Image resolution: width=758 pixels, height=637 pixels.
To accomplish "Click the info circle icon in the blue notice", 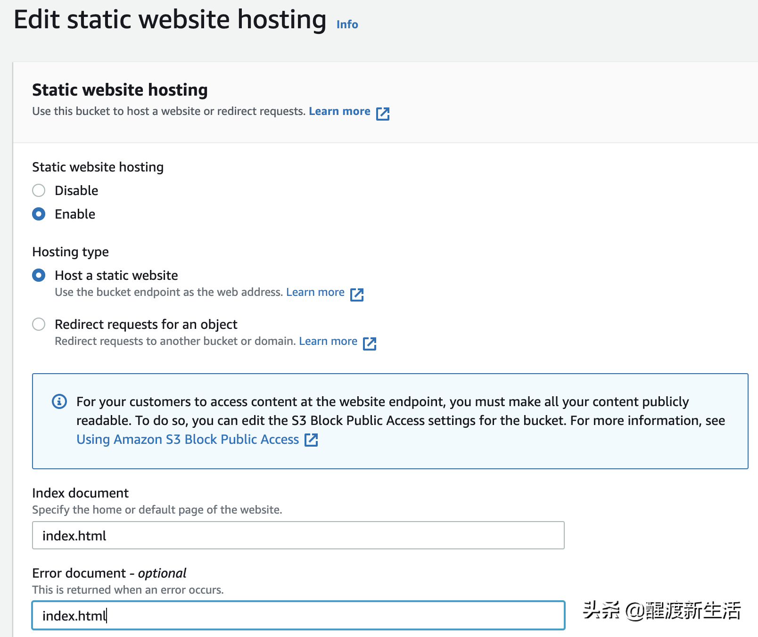I will tap(58, 402).
